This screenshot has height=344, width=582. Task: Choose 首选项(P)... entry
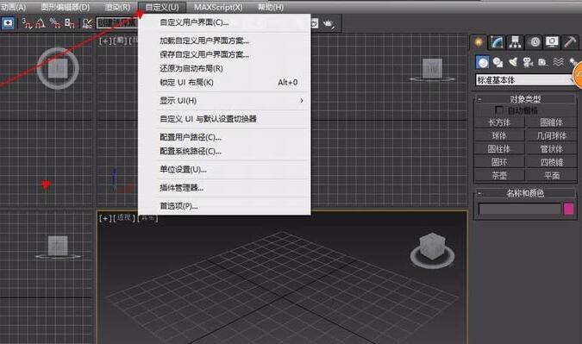click(x=224, y=206)
